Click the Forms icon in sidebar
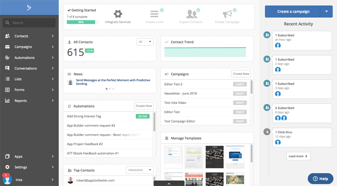 pos(7,90)
